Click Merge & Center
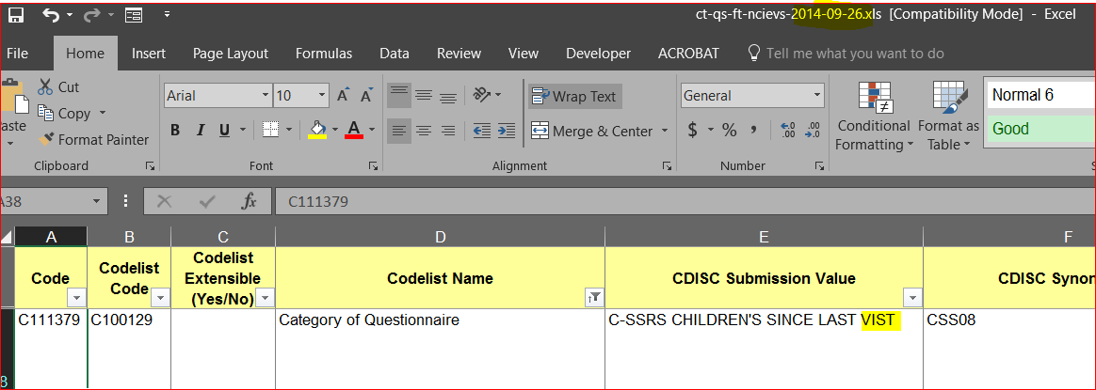Image resolution: width=1096 pixels, height=390 pixels. point(591,131)
